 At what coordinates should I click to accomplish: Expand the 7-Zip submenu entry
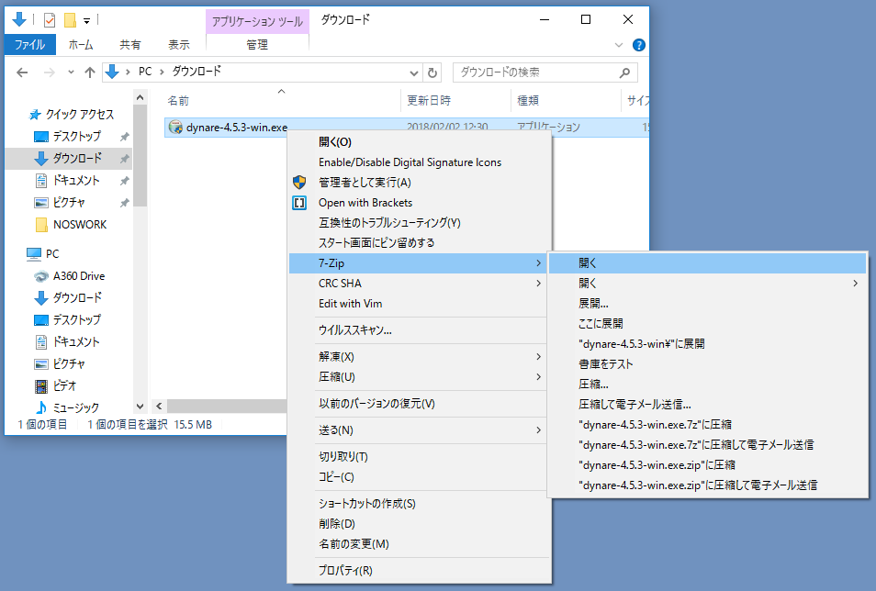click(420, 263)
